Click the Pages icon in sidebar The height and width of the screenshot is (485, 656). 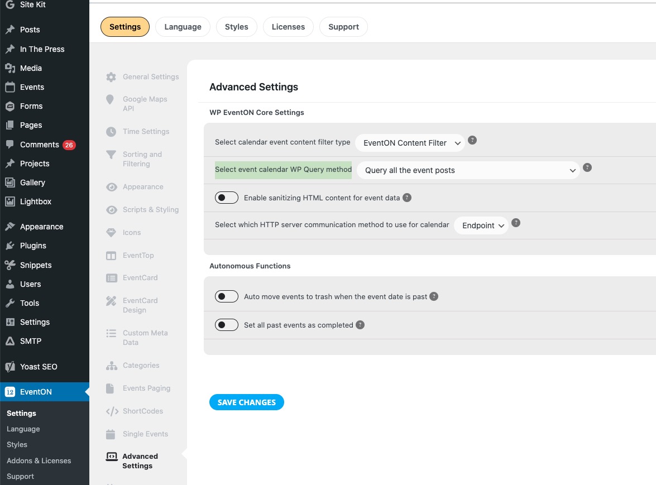10,125
